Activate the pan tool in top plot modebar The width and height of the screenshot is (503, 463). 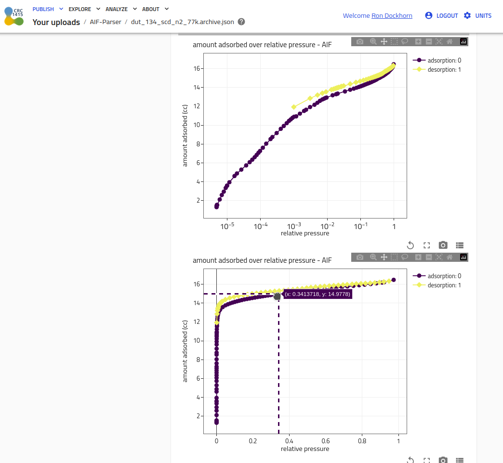384,42
